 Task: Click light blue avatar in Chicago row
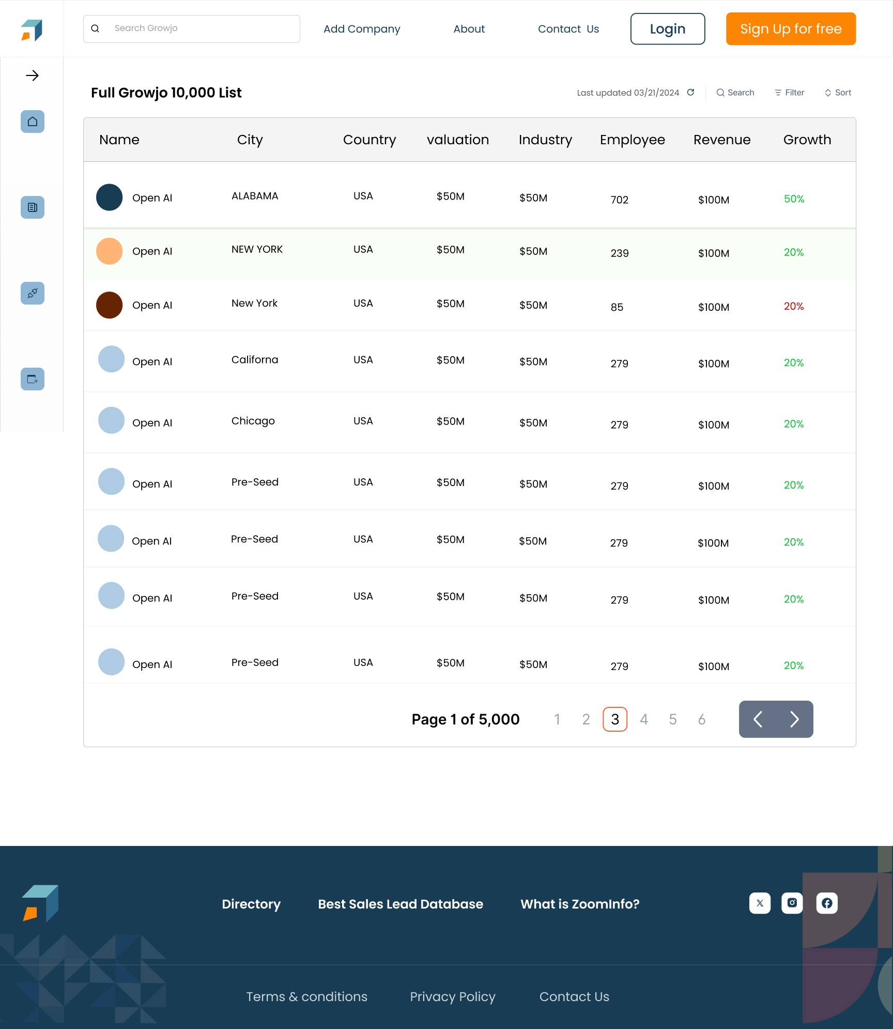112,420
